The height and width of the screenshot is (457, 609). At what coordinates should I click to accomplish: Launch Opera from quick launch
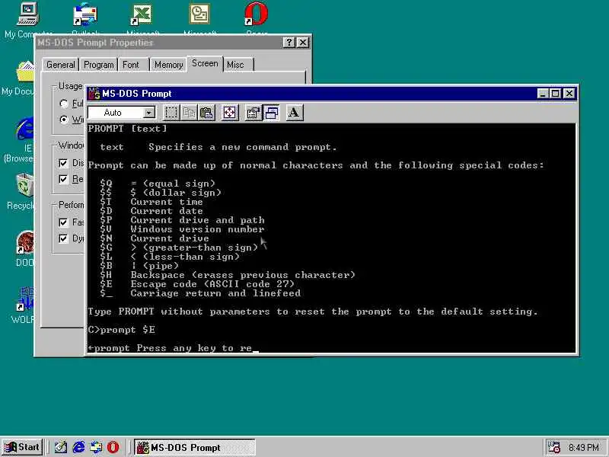click(x=113, y=447)
